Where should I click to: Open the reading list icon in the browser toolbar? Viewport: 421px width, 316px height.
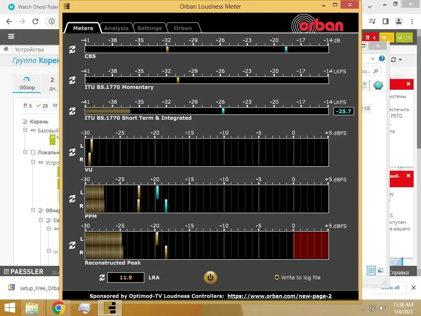372,21
